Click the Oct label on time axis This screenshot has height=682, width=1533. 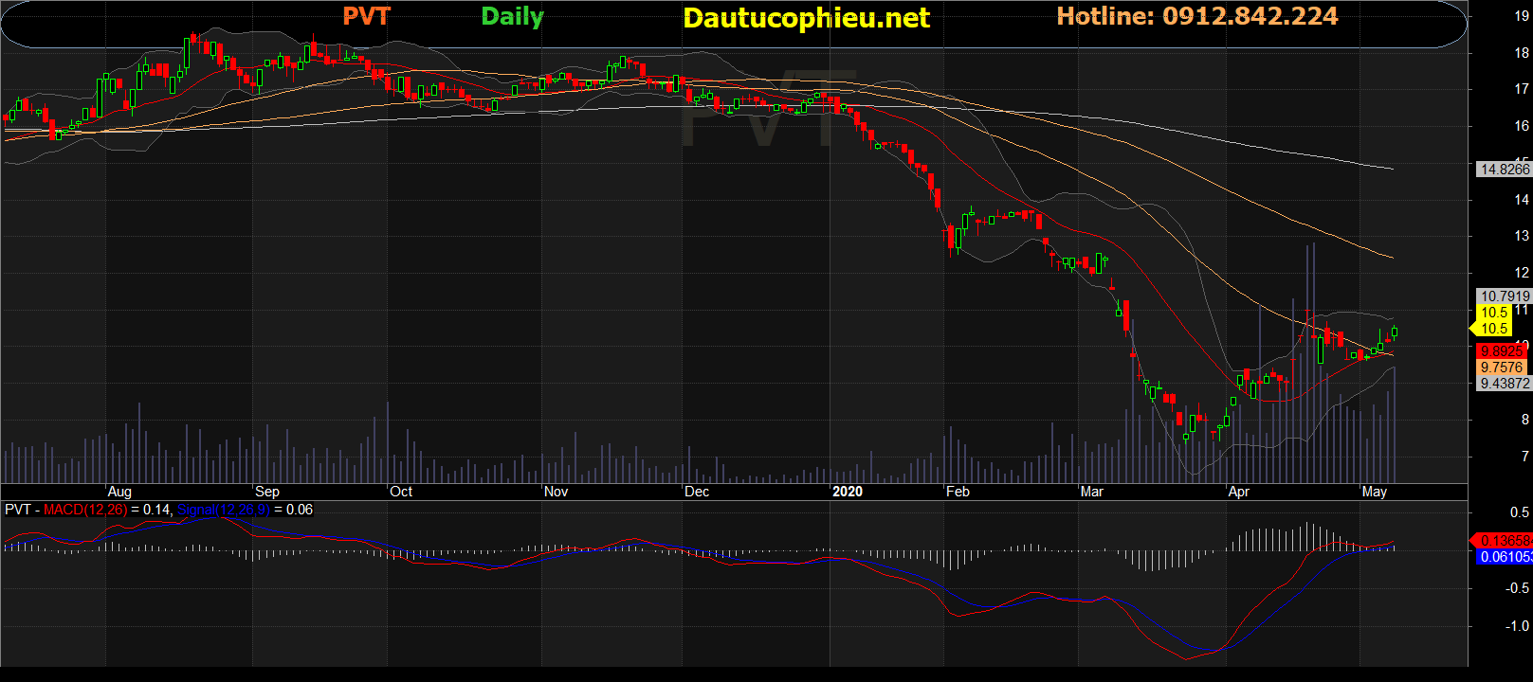(401, 492)
